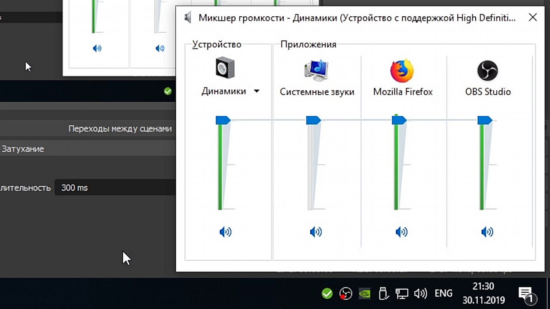Viewport: 550px width, 309px height.
Task: Expand the Динамики device dropdown arrow
Action: point(257,91)
